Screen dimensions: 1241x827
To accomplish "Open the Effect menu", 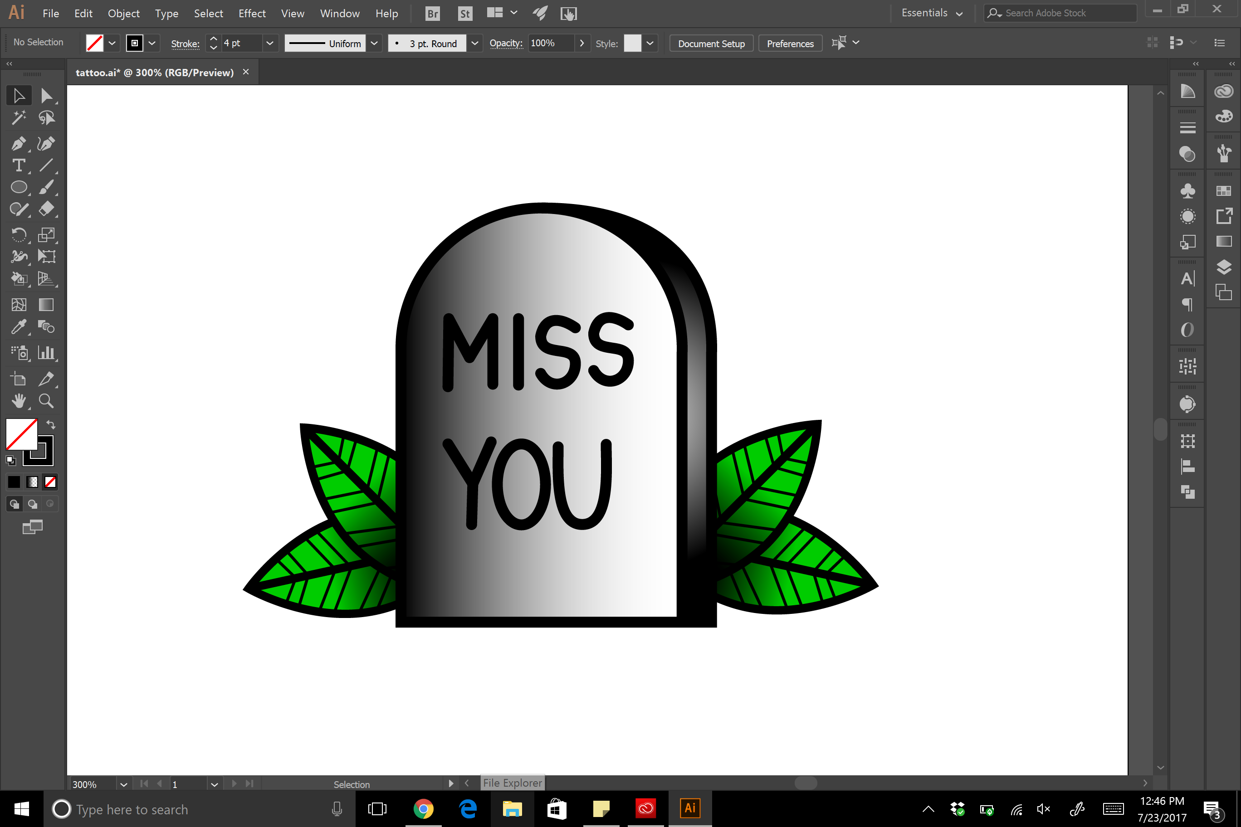I will (x=252, y=13).
